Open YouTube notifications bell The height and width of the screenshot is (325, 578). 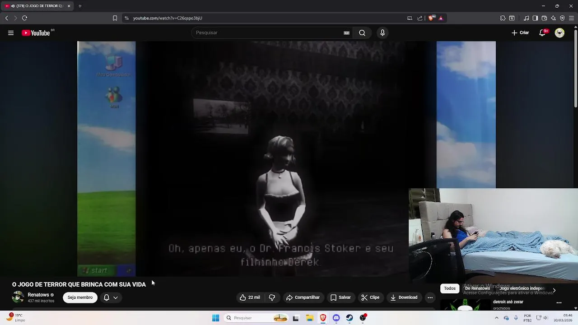[543, 33]
